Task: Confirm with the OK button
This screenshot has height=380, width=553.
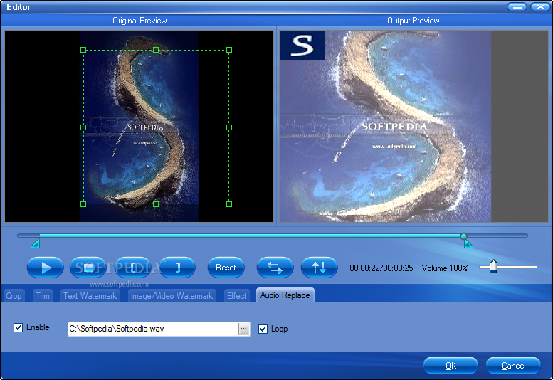Action: click(x=451, y=366)
